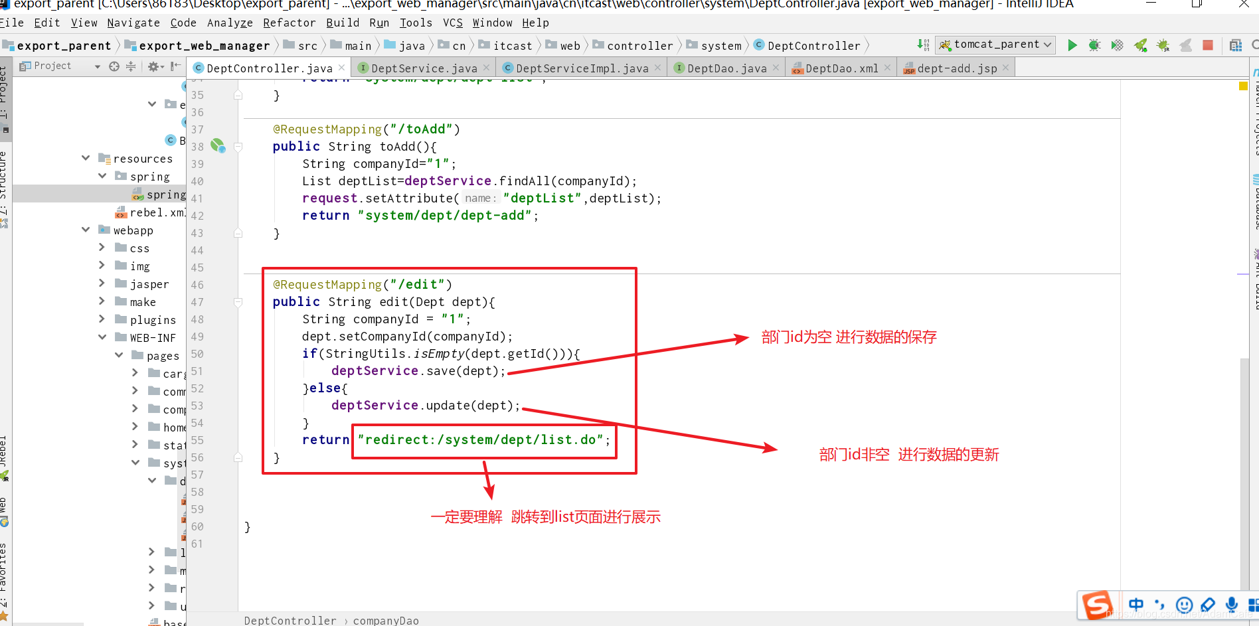This screenshot has width=1259, height=626.
Task: Run with JRebel rocket icon
Action: [x=1140, y=45]
